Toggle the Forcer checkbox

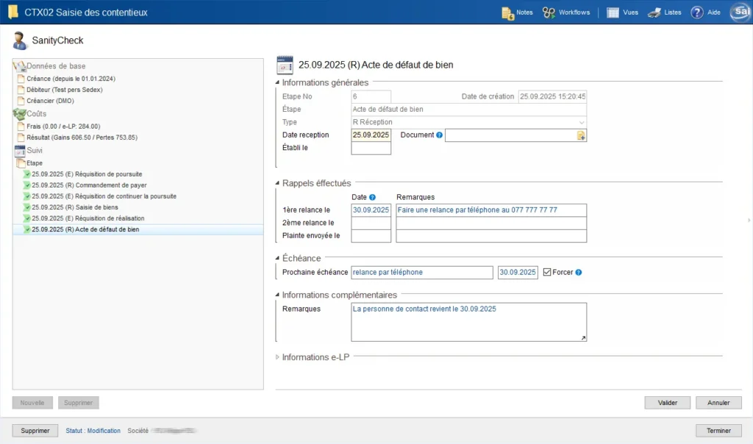pyautogui.click(x=547, y=272)
